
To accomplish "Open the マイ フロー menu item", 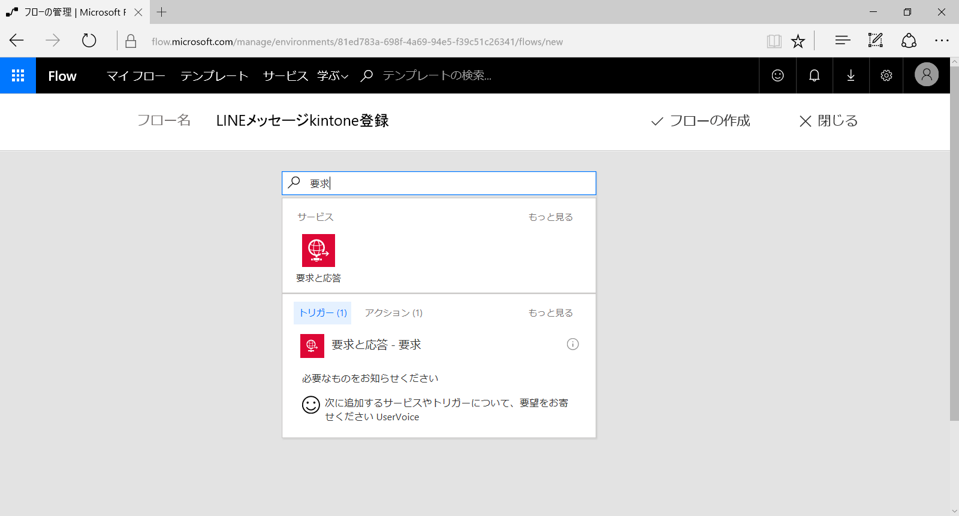I will tap(136, 75).
